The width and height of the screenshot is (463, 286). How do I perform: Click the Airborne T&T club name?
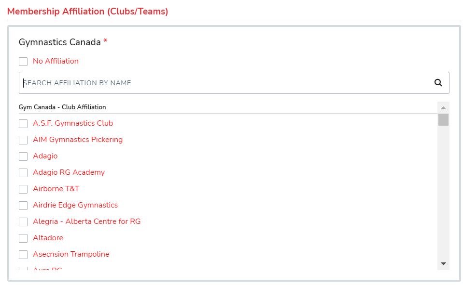(x=56, y=189)
